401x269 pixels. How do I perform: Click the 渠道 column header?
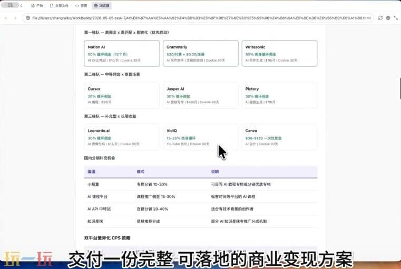coord(91,172)
